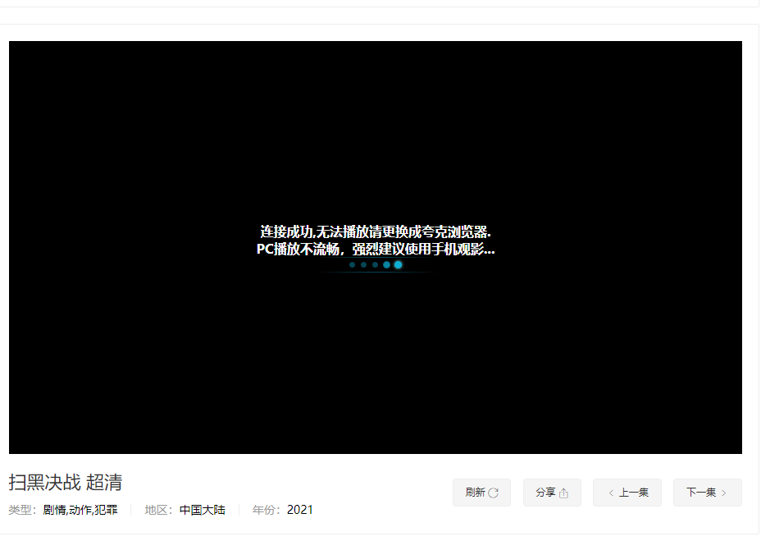Viewport: 761px width, 541px height.
Task: Play the next episode via 下一集
Action: pos(707,493)
